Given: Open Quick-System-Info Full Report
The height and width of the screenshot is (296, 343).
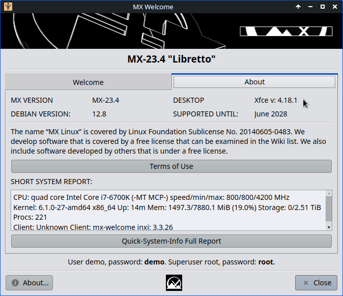Looking at the screenshot, I should (171, 241).
